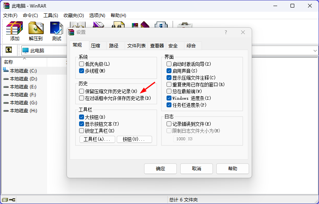The width and height of the screenshot is (319, 204).
Task: Disable 启用声音(S) checkbox
Action: (169, 71)
